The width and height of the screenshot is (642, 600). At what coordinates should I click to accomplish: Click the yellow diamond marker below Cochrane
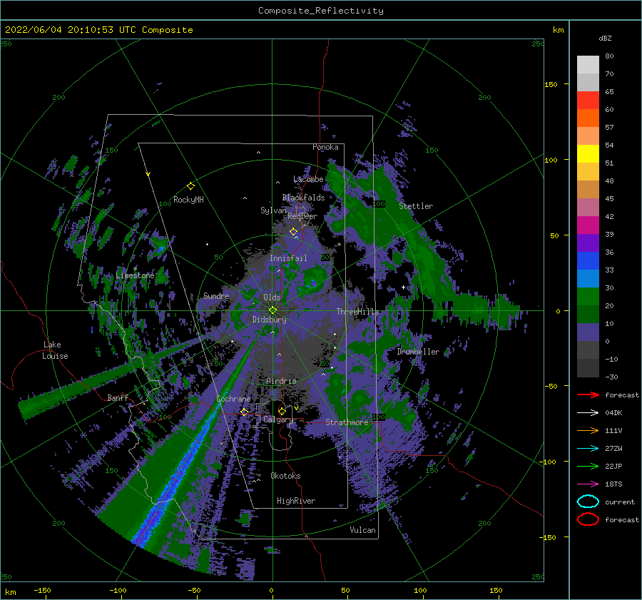point(245,412)
